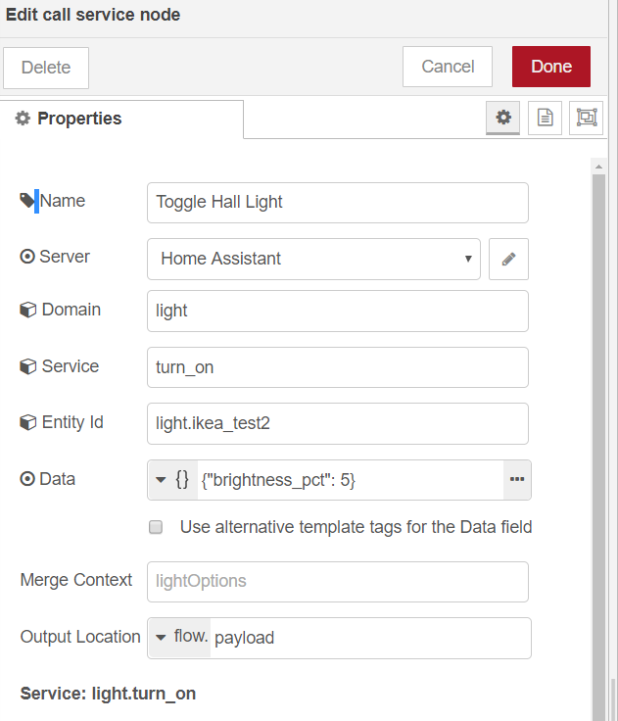
Task: Click the cube icon beside Service
Action: coord(27,366)
